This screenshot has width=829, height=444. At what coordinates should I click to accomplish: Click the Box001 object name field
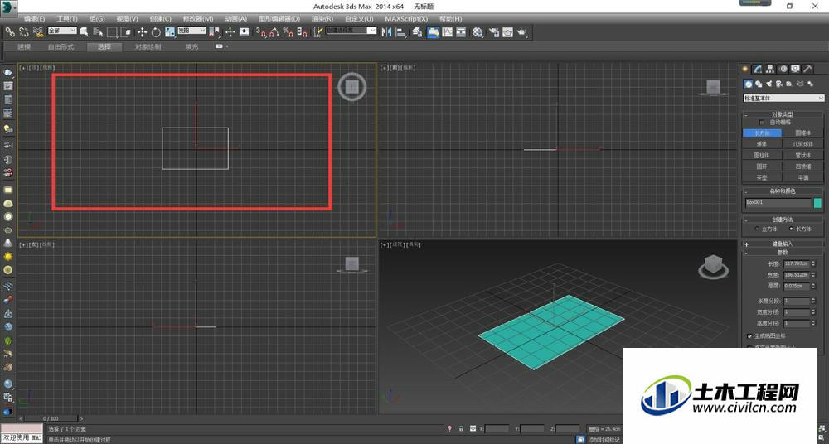(778, 203)
